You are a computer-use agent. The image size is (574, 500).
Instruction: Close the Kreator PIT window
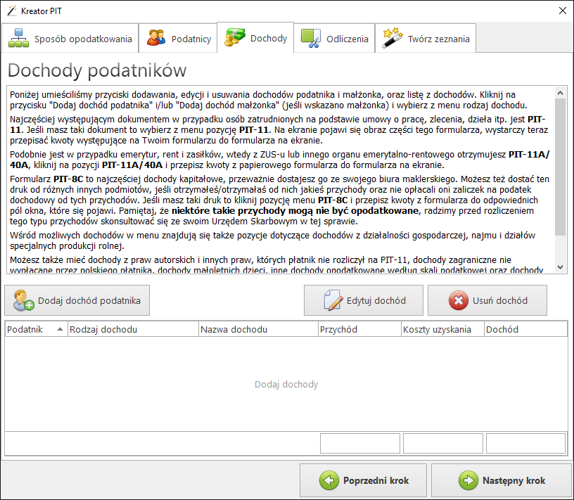[562, 11]
